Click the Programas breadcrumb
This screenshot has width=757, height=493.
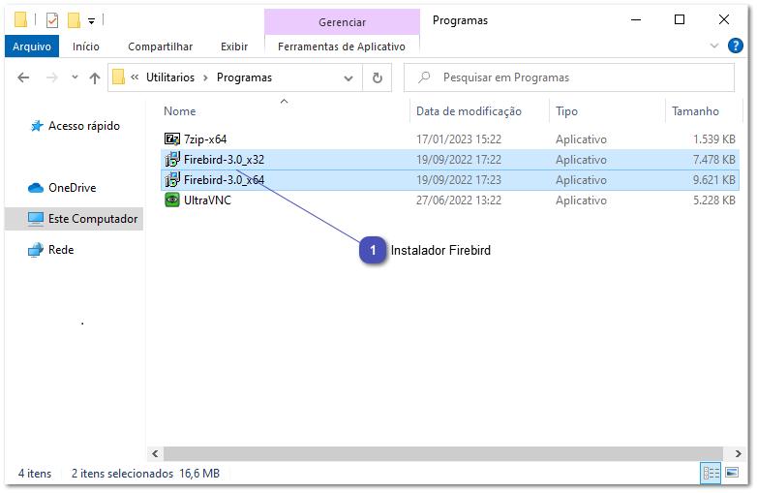(x=244, y=77)
